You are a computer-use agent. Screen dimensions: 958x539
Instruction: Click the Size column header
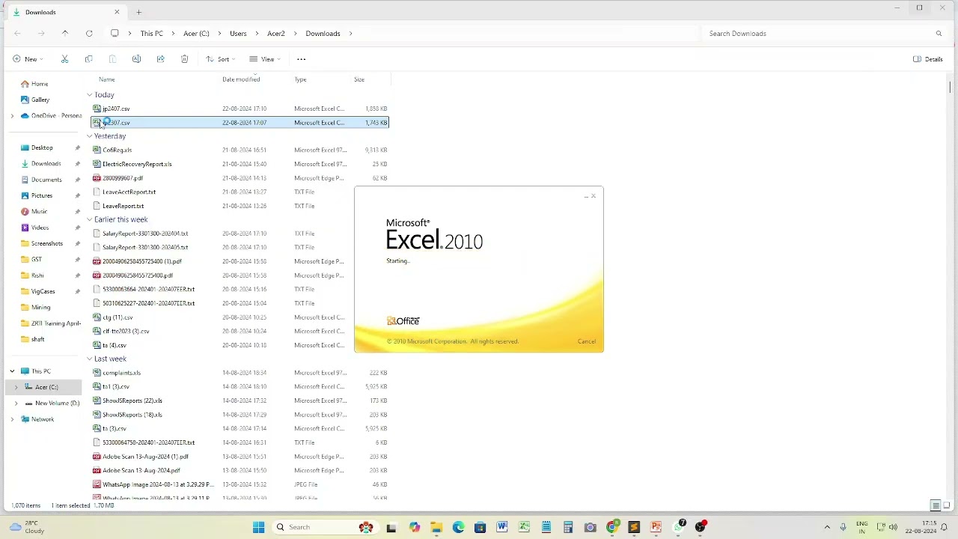click(359, 79)
